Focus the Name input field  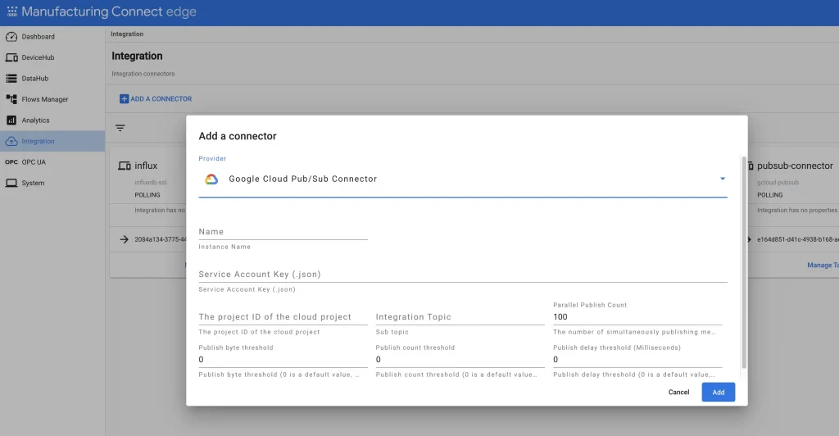pyautogui.click(x=283, y=232)
